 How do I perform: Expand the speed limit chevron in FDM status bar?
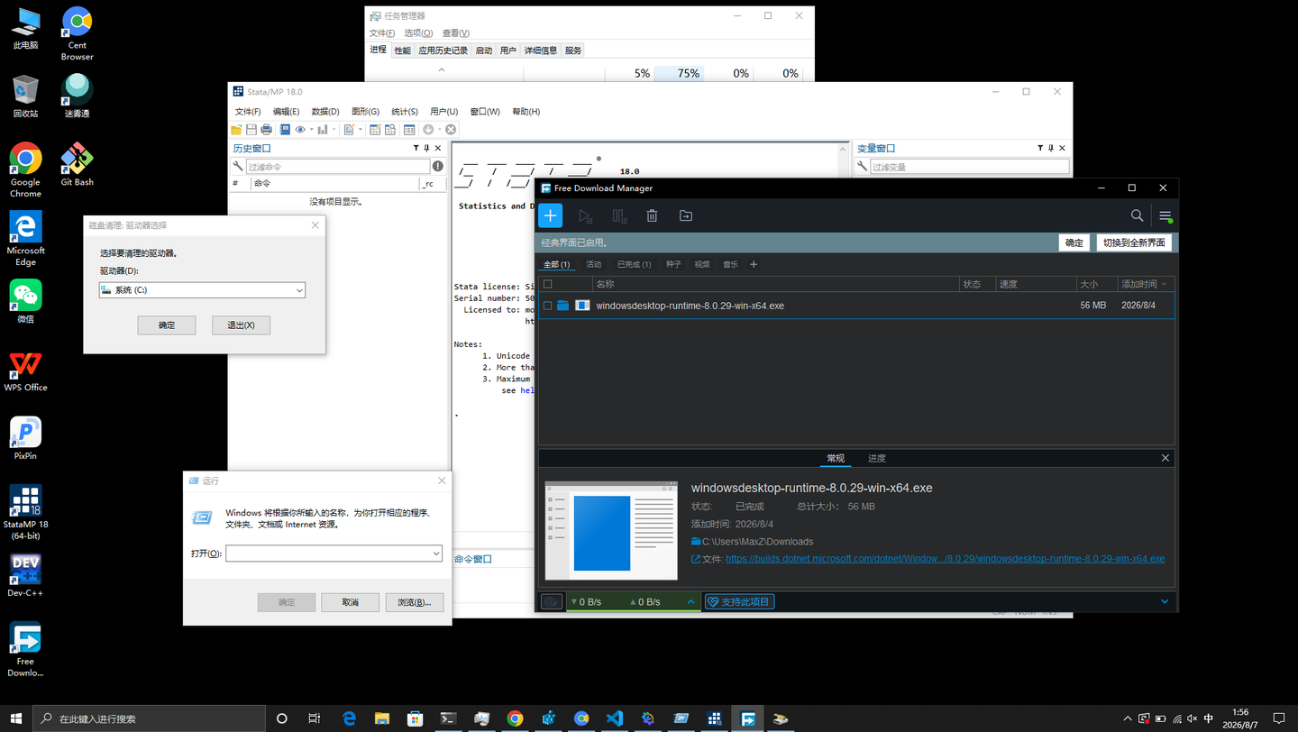(x=691, y=601)
